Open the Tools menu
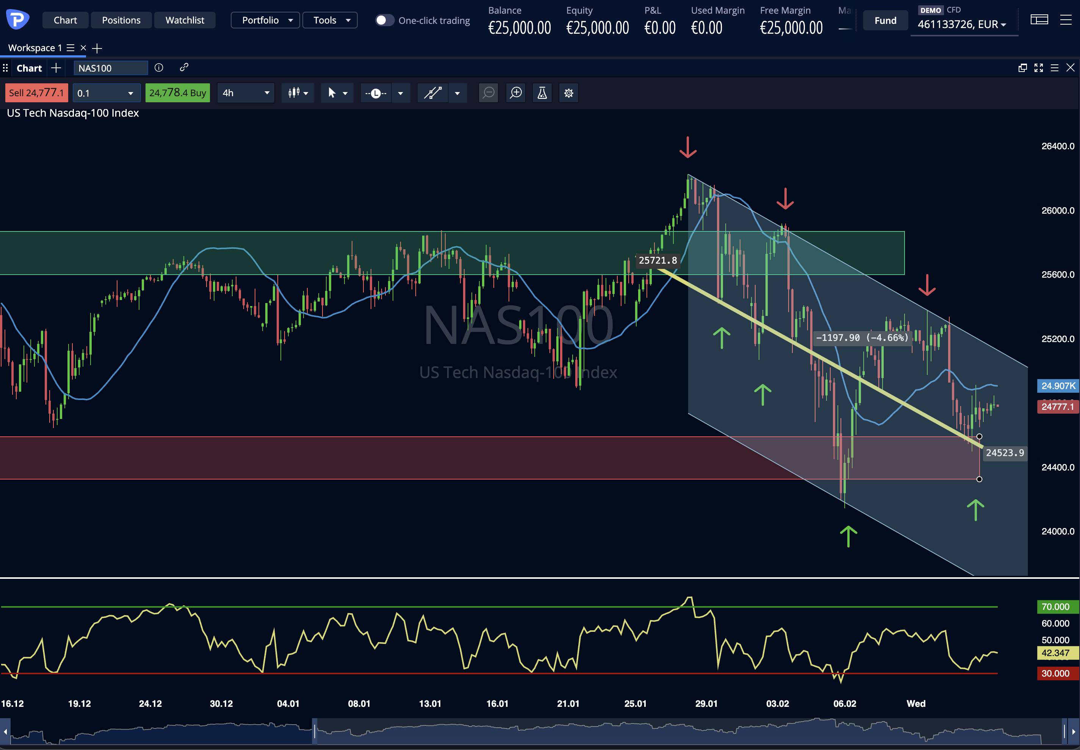 pos(330,20)
